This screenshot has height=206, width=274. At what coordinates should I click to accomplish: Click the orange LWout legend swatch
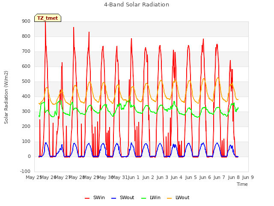(x=170, y=198)
